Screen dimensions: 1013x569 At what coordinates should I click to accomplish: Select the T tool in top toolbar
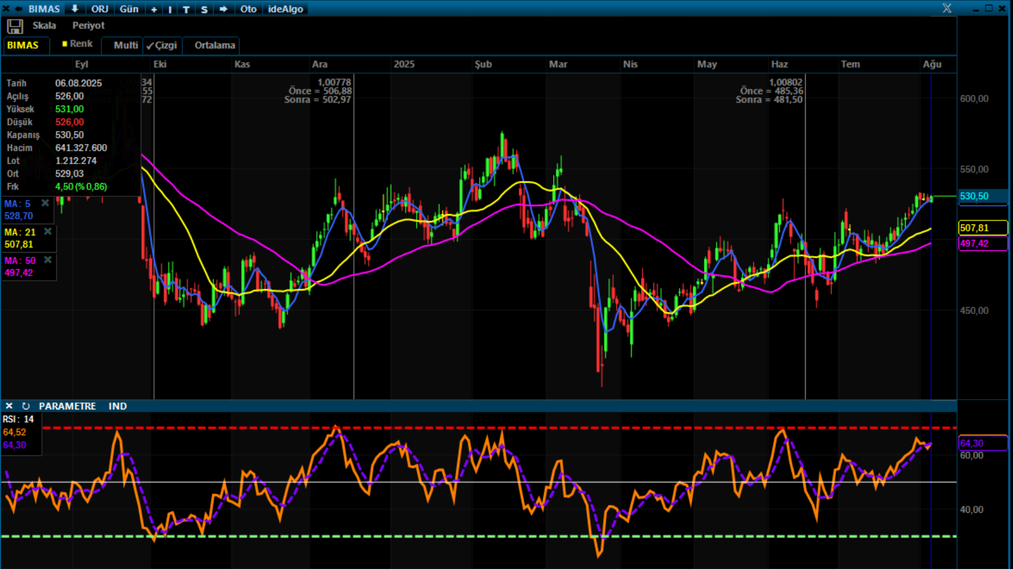pos(186,9)
